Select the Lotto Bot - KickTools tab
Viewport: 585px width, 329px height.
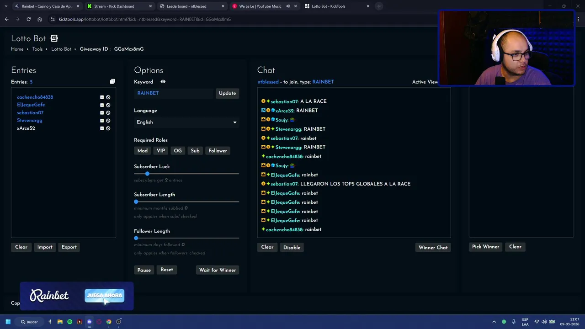pos(337,6)
